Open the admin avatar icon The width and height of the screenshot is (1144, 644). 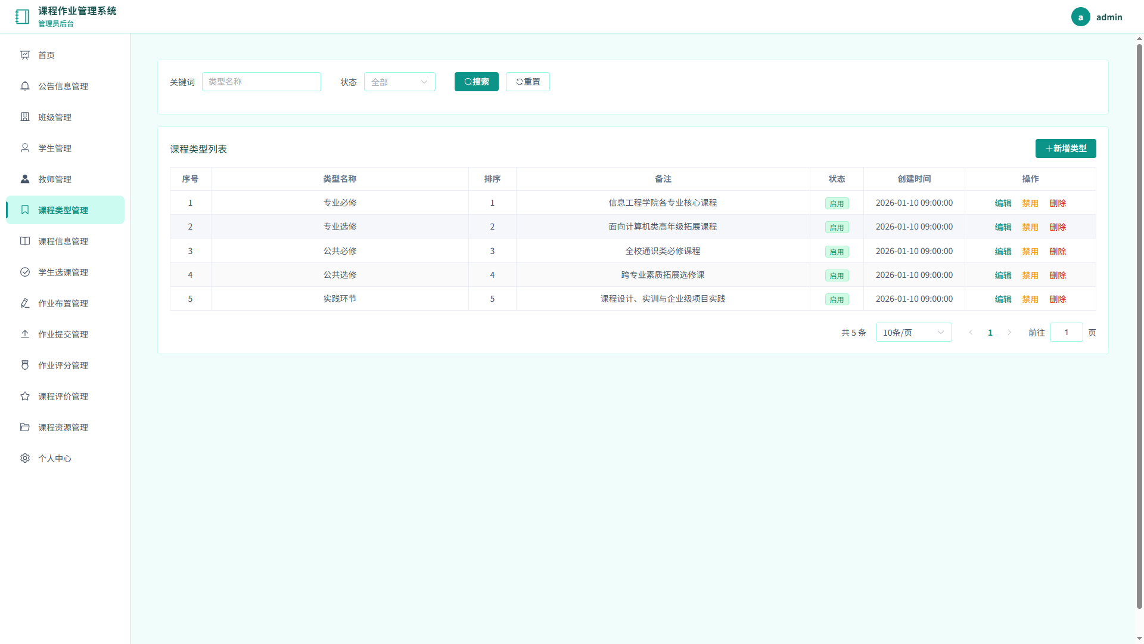pos(1080,17)
